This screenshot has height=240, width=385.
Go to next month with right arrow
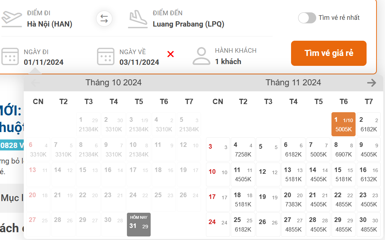click(371, 83)
